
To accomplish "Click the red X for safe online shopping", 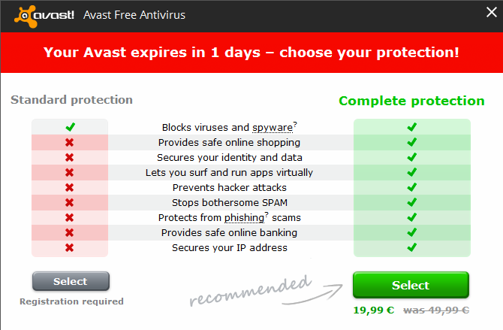I will point(69,142).
